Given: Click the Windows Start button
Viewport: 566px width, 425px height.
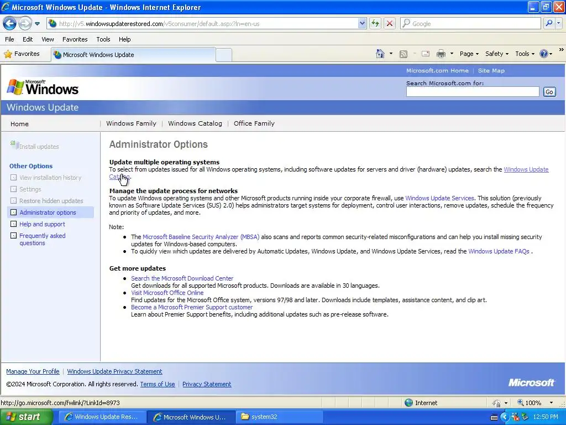Looking at the screenshot, I should (x=25, y=417).
